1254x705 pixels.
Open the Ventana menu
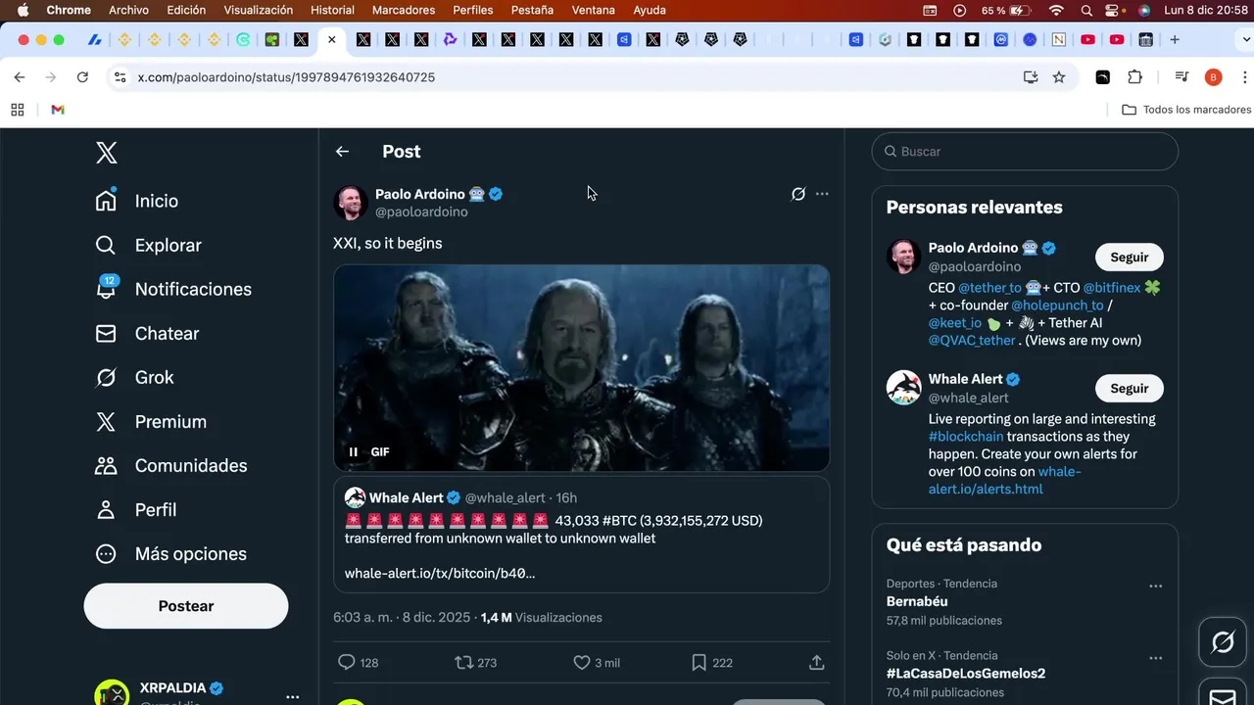point(594,10)
